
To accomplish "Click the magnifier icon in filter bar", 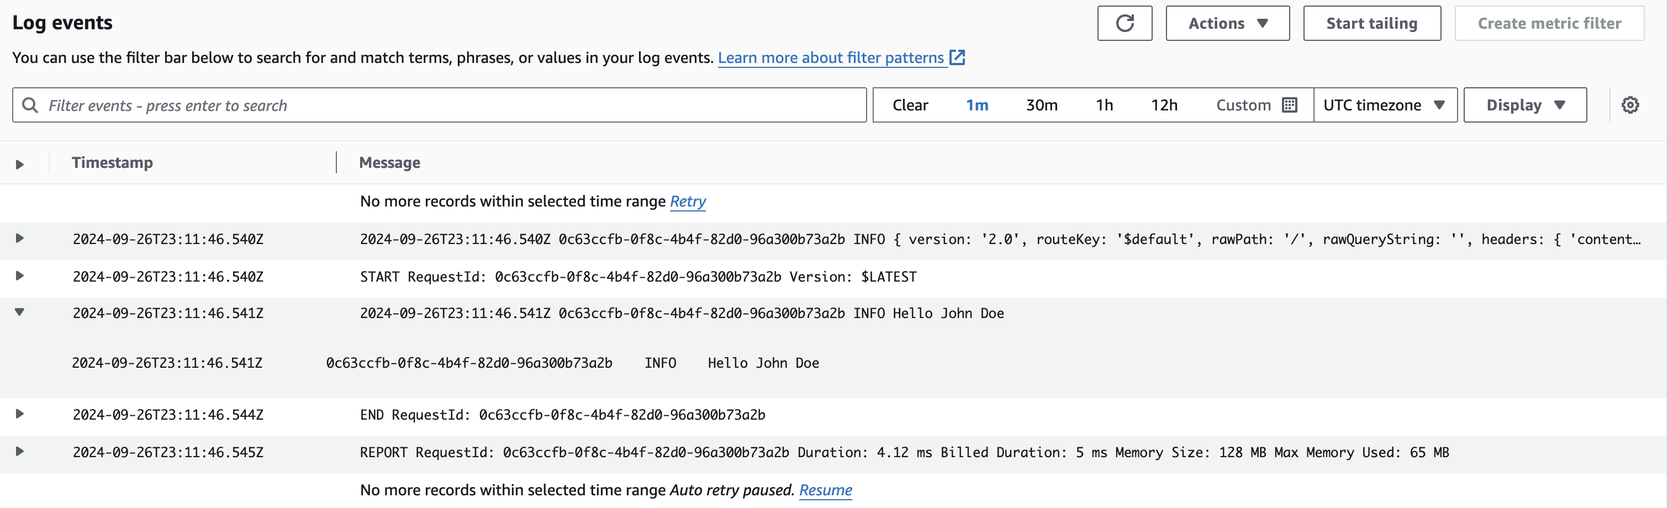I will 30,105.
